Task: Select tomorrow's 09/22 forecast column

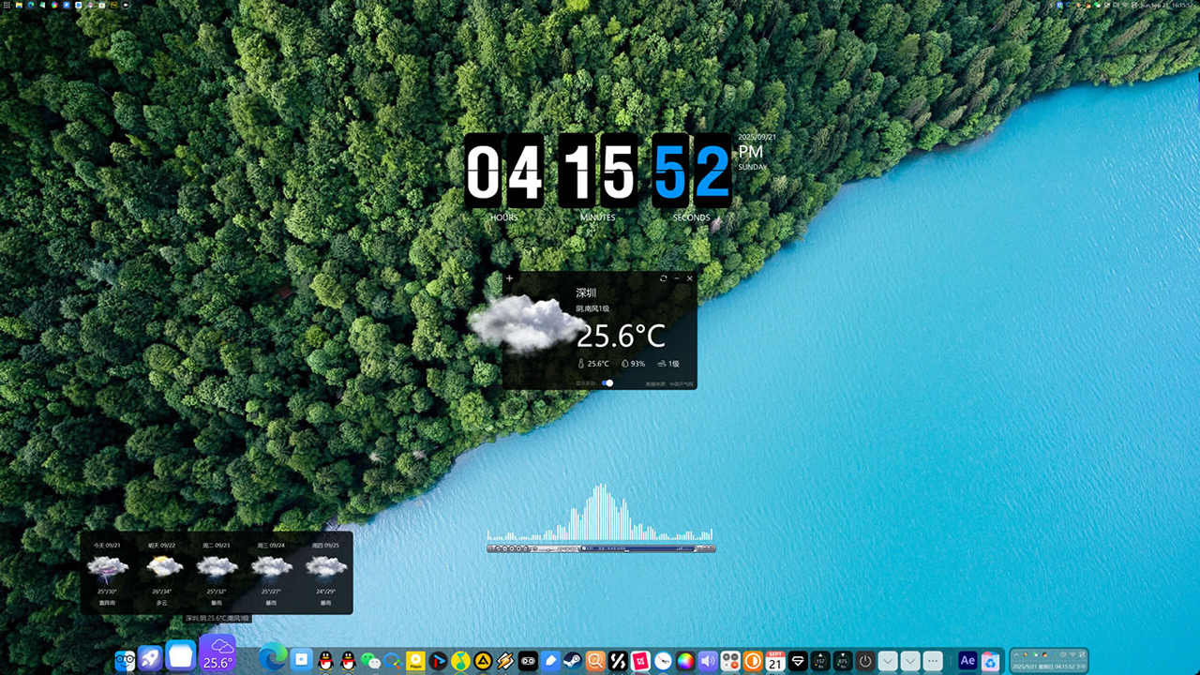Action: [162, 572]
